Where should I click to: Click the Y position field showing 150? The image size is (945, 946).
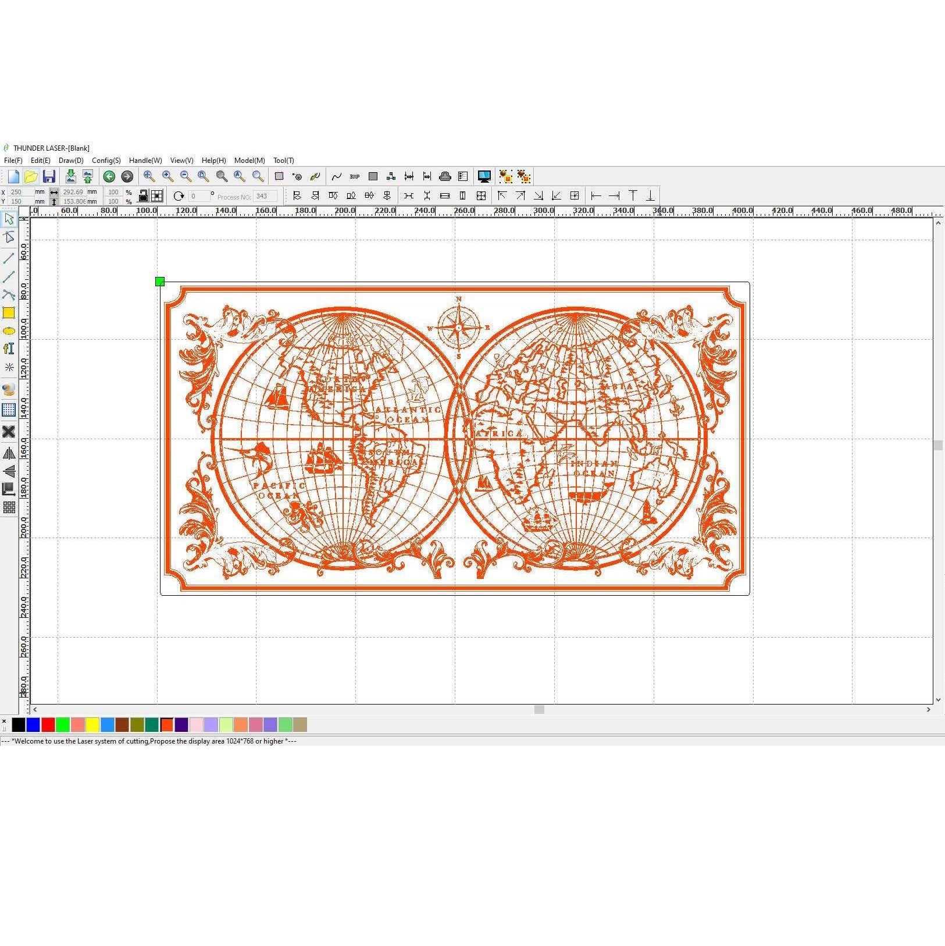point(21,201)
